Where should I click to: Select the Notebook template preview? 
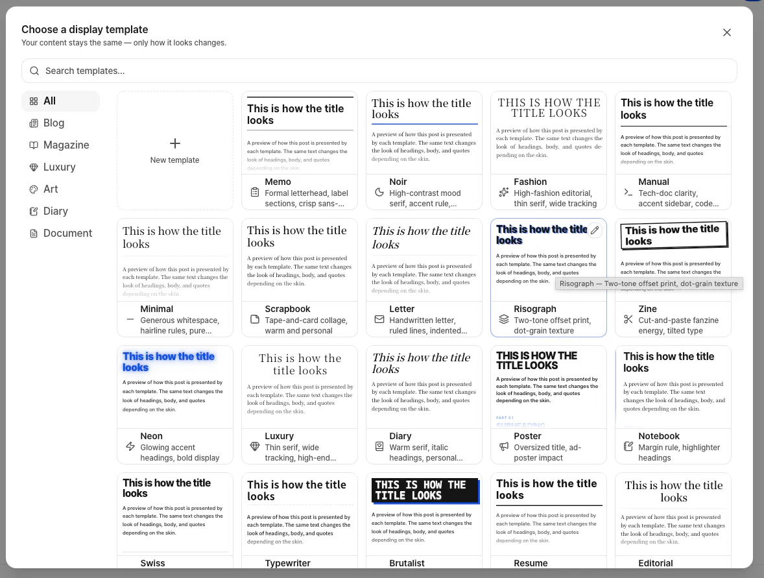[673, 387]
